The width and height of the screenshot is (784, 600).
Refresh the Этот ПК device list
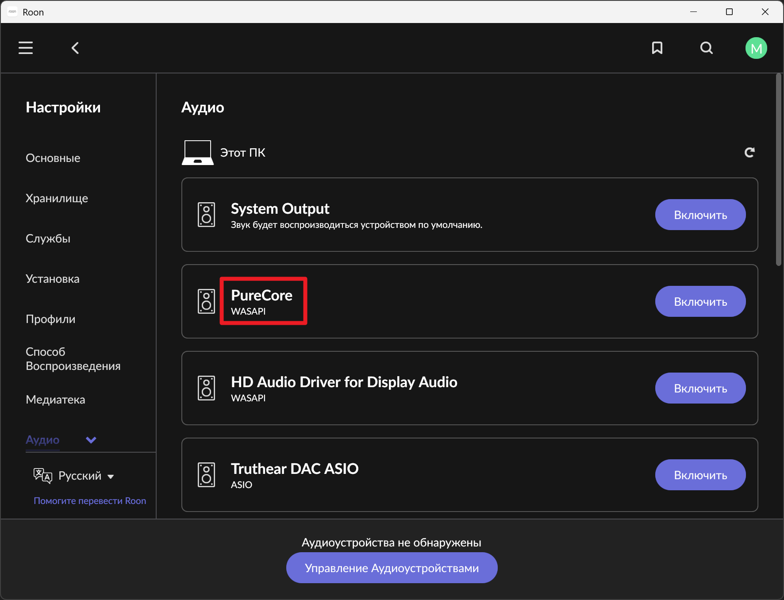(749, 153)
